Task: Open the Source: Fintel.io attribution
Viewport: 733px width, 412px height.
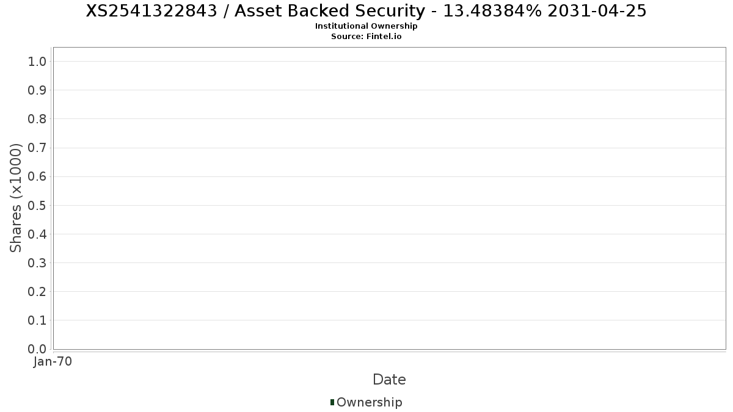Action: 366,36
